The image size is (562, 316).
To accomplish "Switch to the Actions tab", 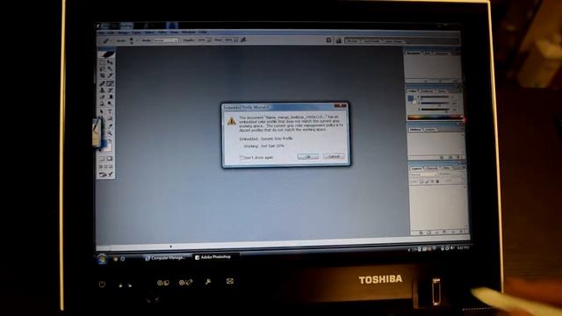I will (x=430, y=129).
